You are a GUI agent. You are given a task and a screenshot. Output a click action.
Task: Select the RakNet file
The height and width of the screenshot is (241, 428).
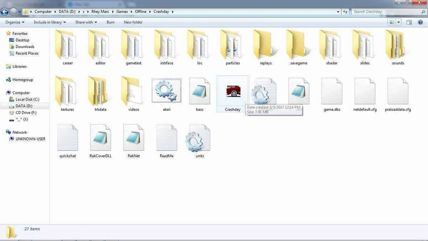point(134,140)
